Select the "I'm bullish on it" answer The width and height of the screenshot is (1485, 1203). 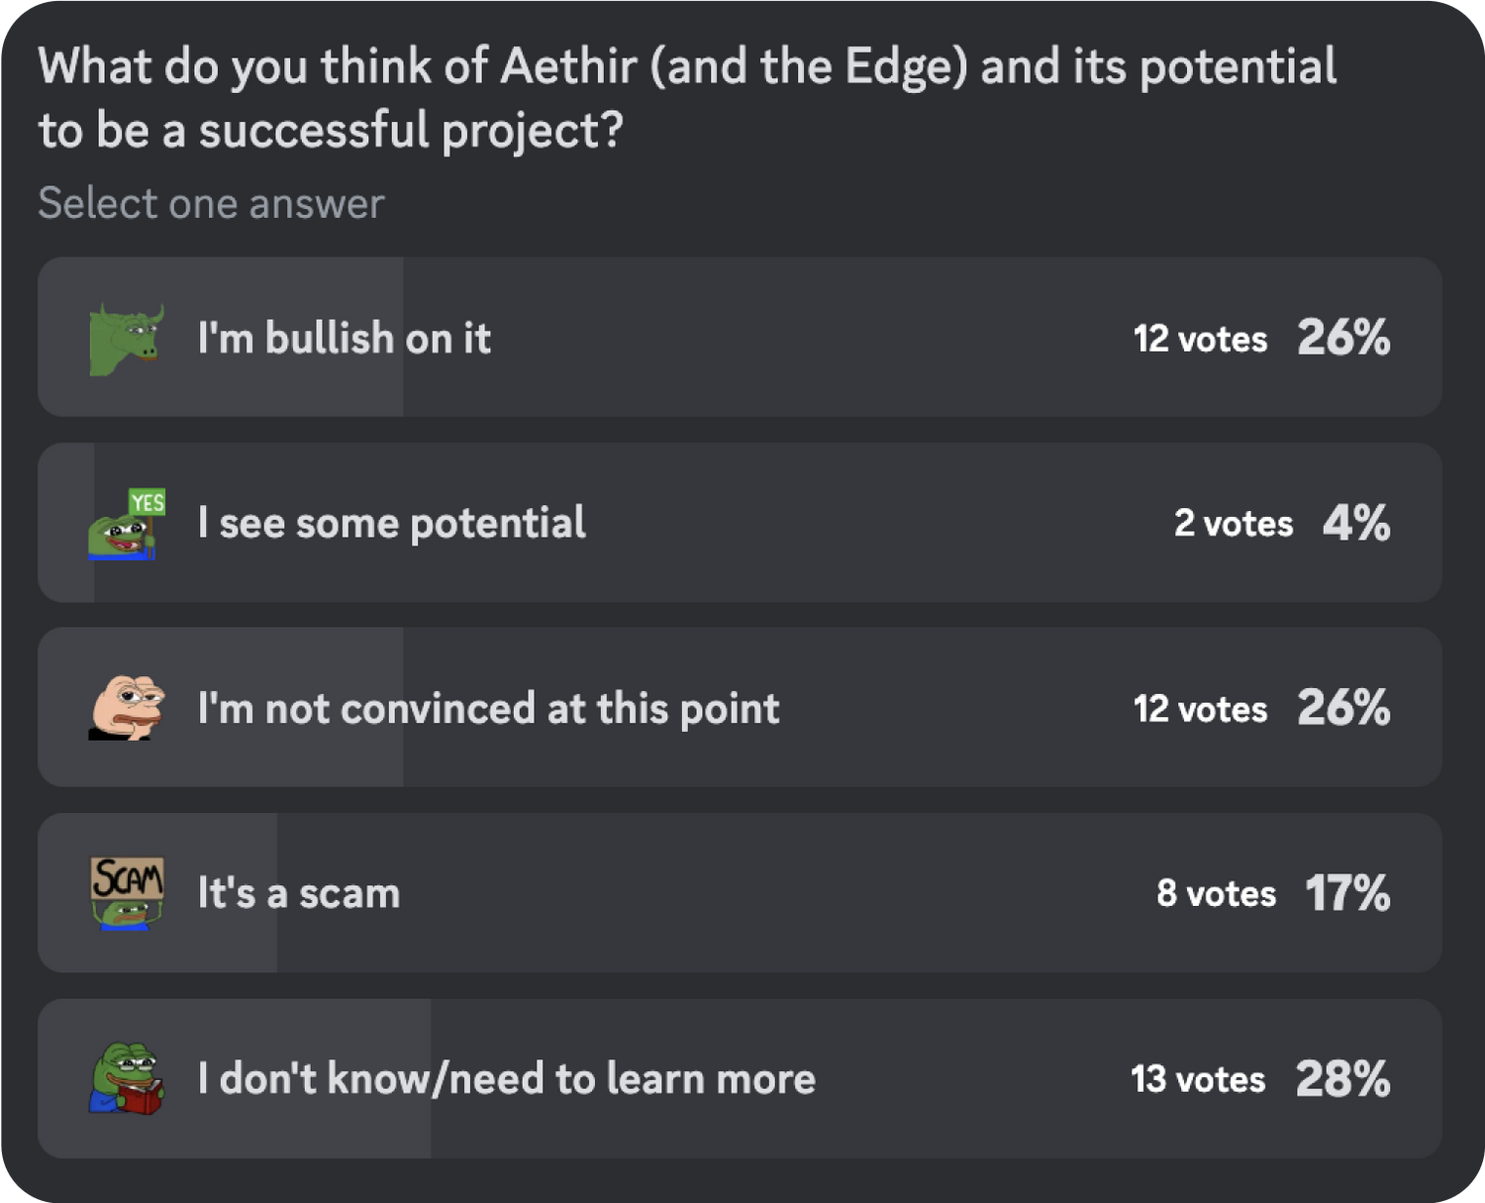pyautogui.click(x=344, y=339)
